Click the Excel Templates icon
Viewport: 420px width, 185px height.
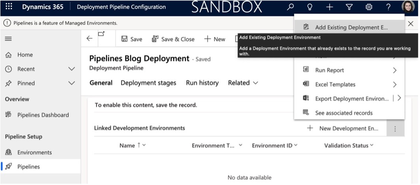click(x=306, y=84)
